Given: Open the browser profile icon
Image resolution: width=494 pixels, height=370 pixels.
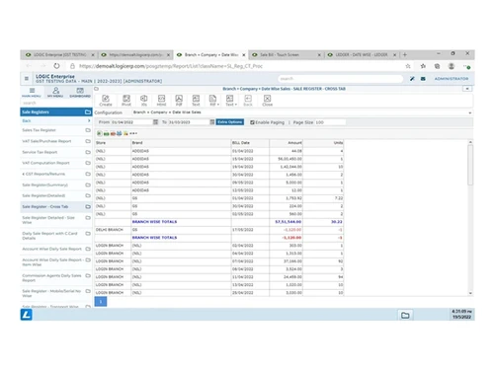Looking at the screenshot, I should [452, 66].
